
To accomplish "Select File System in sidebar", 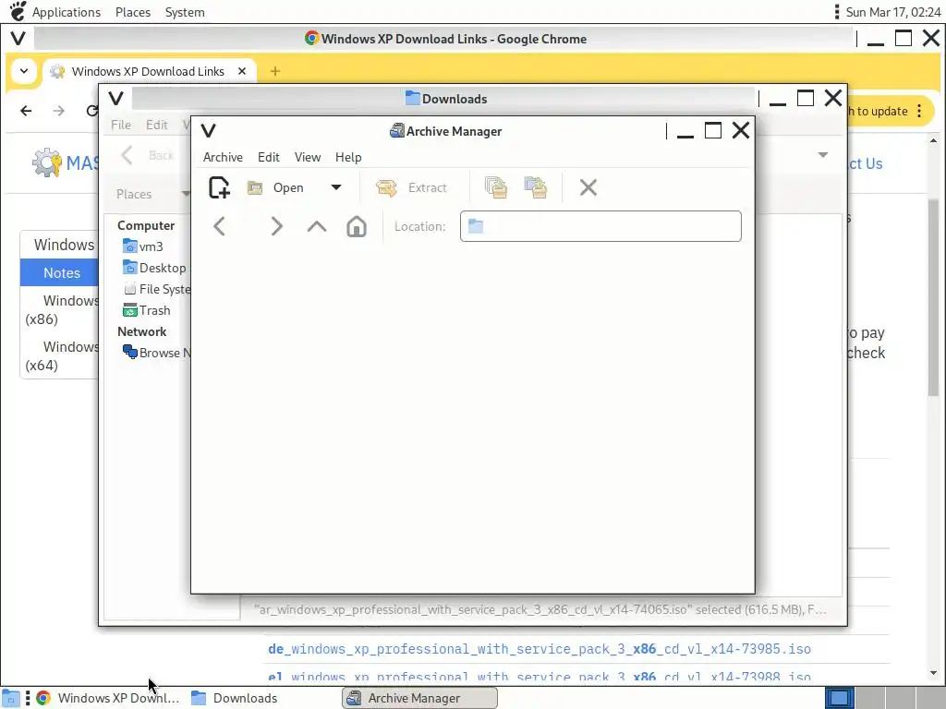I will click(157, 289).
